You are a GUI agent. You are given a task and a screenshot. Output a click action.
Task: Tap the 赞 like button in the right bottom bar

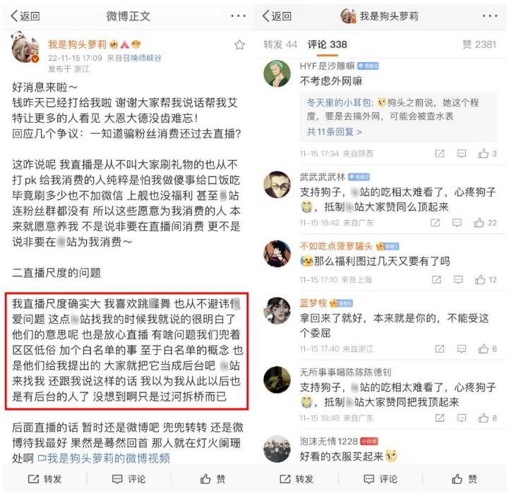[465, 479]
